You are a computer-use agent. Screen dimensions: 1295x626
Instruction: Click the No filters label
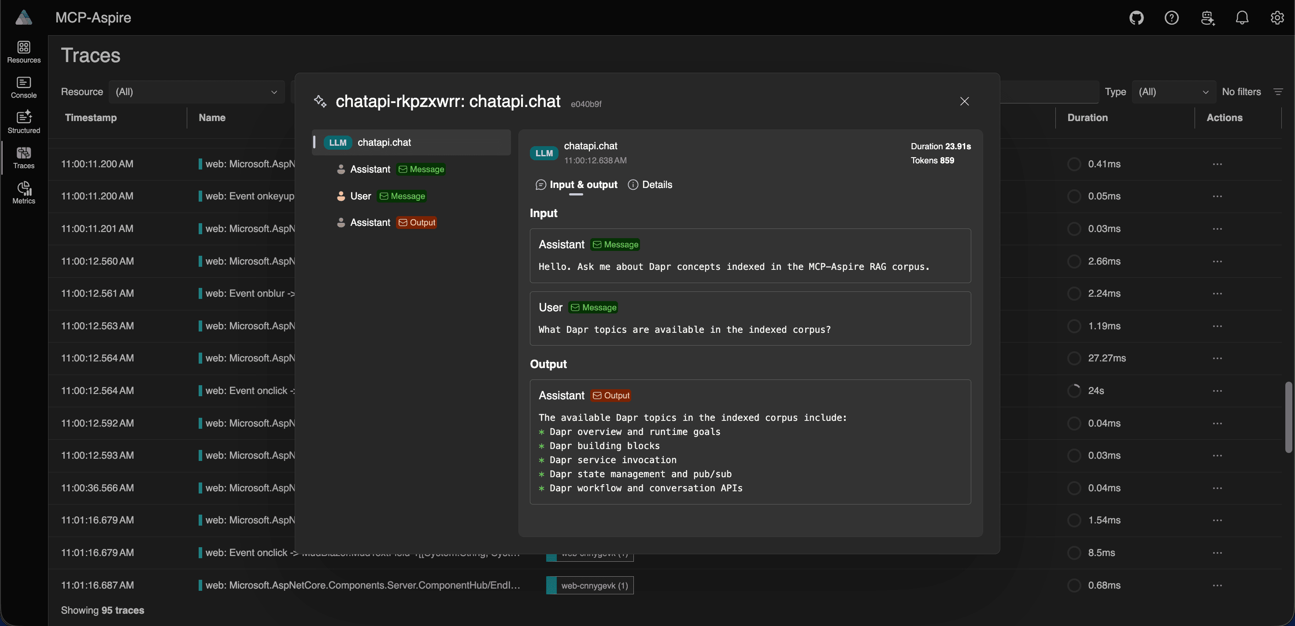coord(1241,92)
